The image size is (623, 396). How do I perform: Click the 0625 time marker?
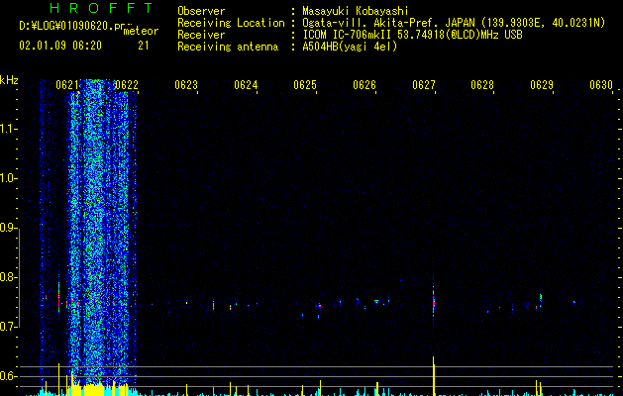tap(305, 84)
